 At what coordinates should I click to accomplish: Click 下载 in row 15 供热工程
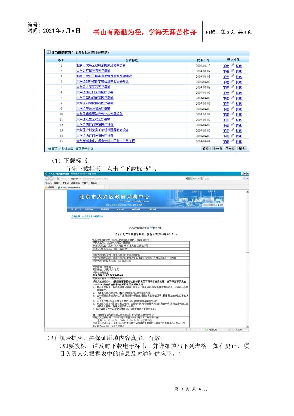click(226, 141)
